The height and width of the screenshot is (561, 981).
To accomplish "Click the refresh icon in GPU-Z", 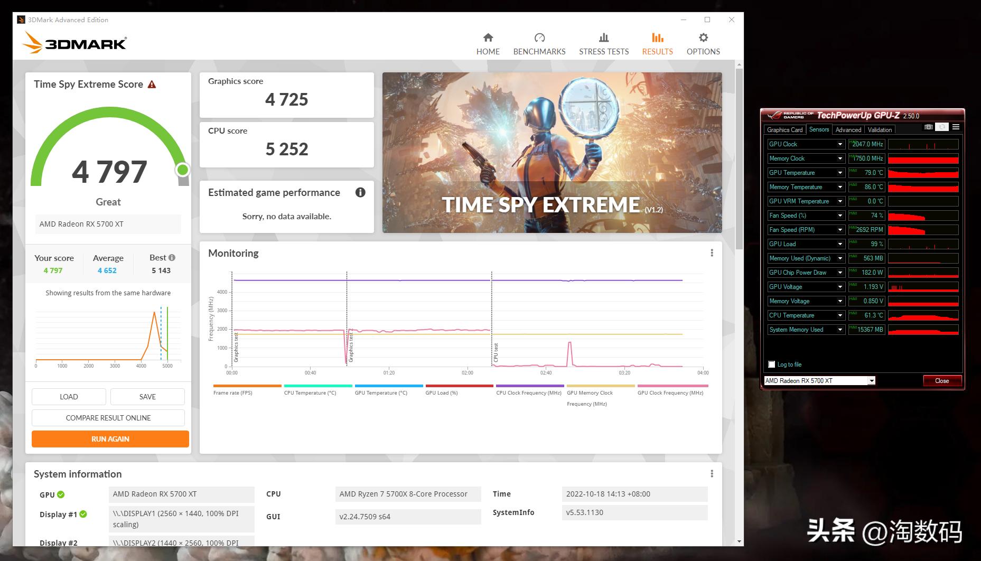I will pyautogui.click(x=942, y=127).
